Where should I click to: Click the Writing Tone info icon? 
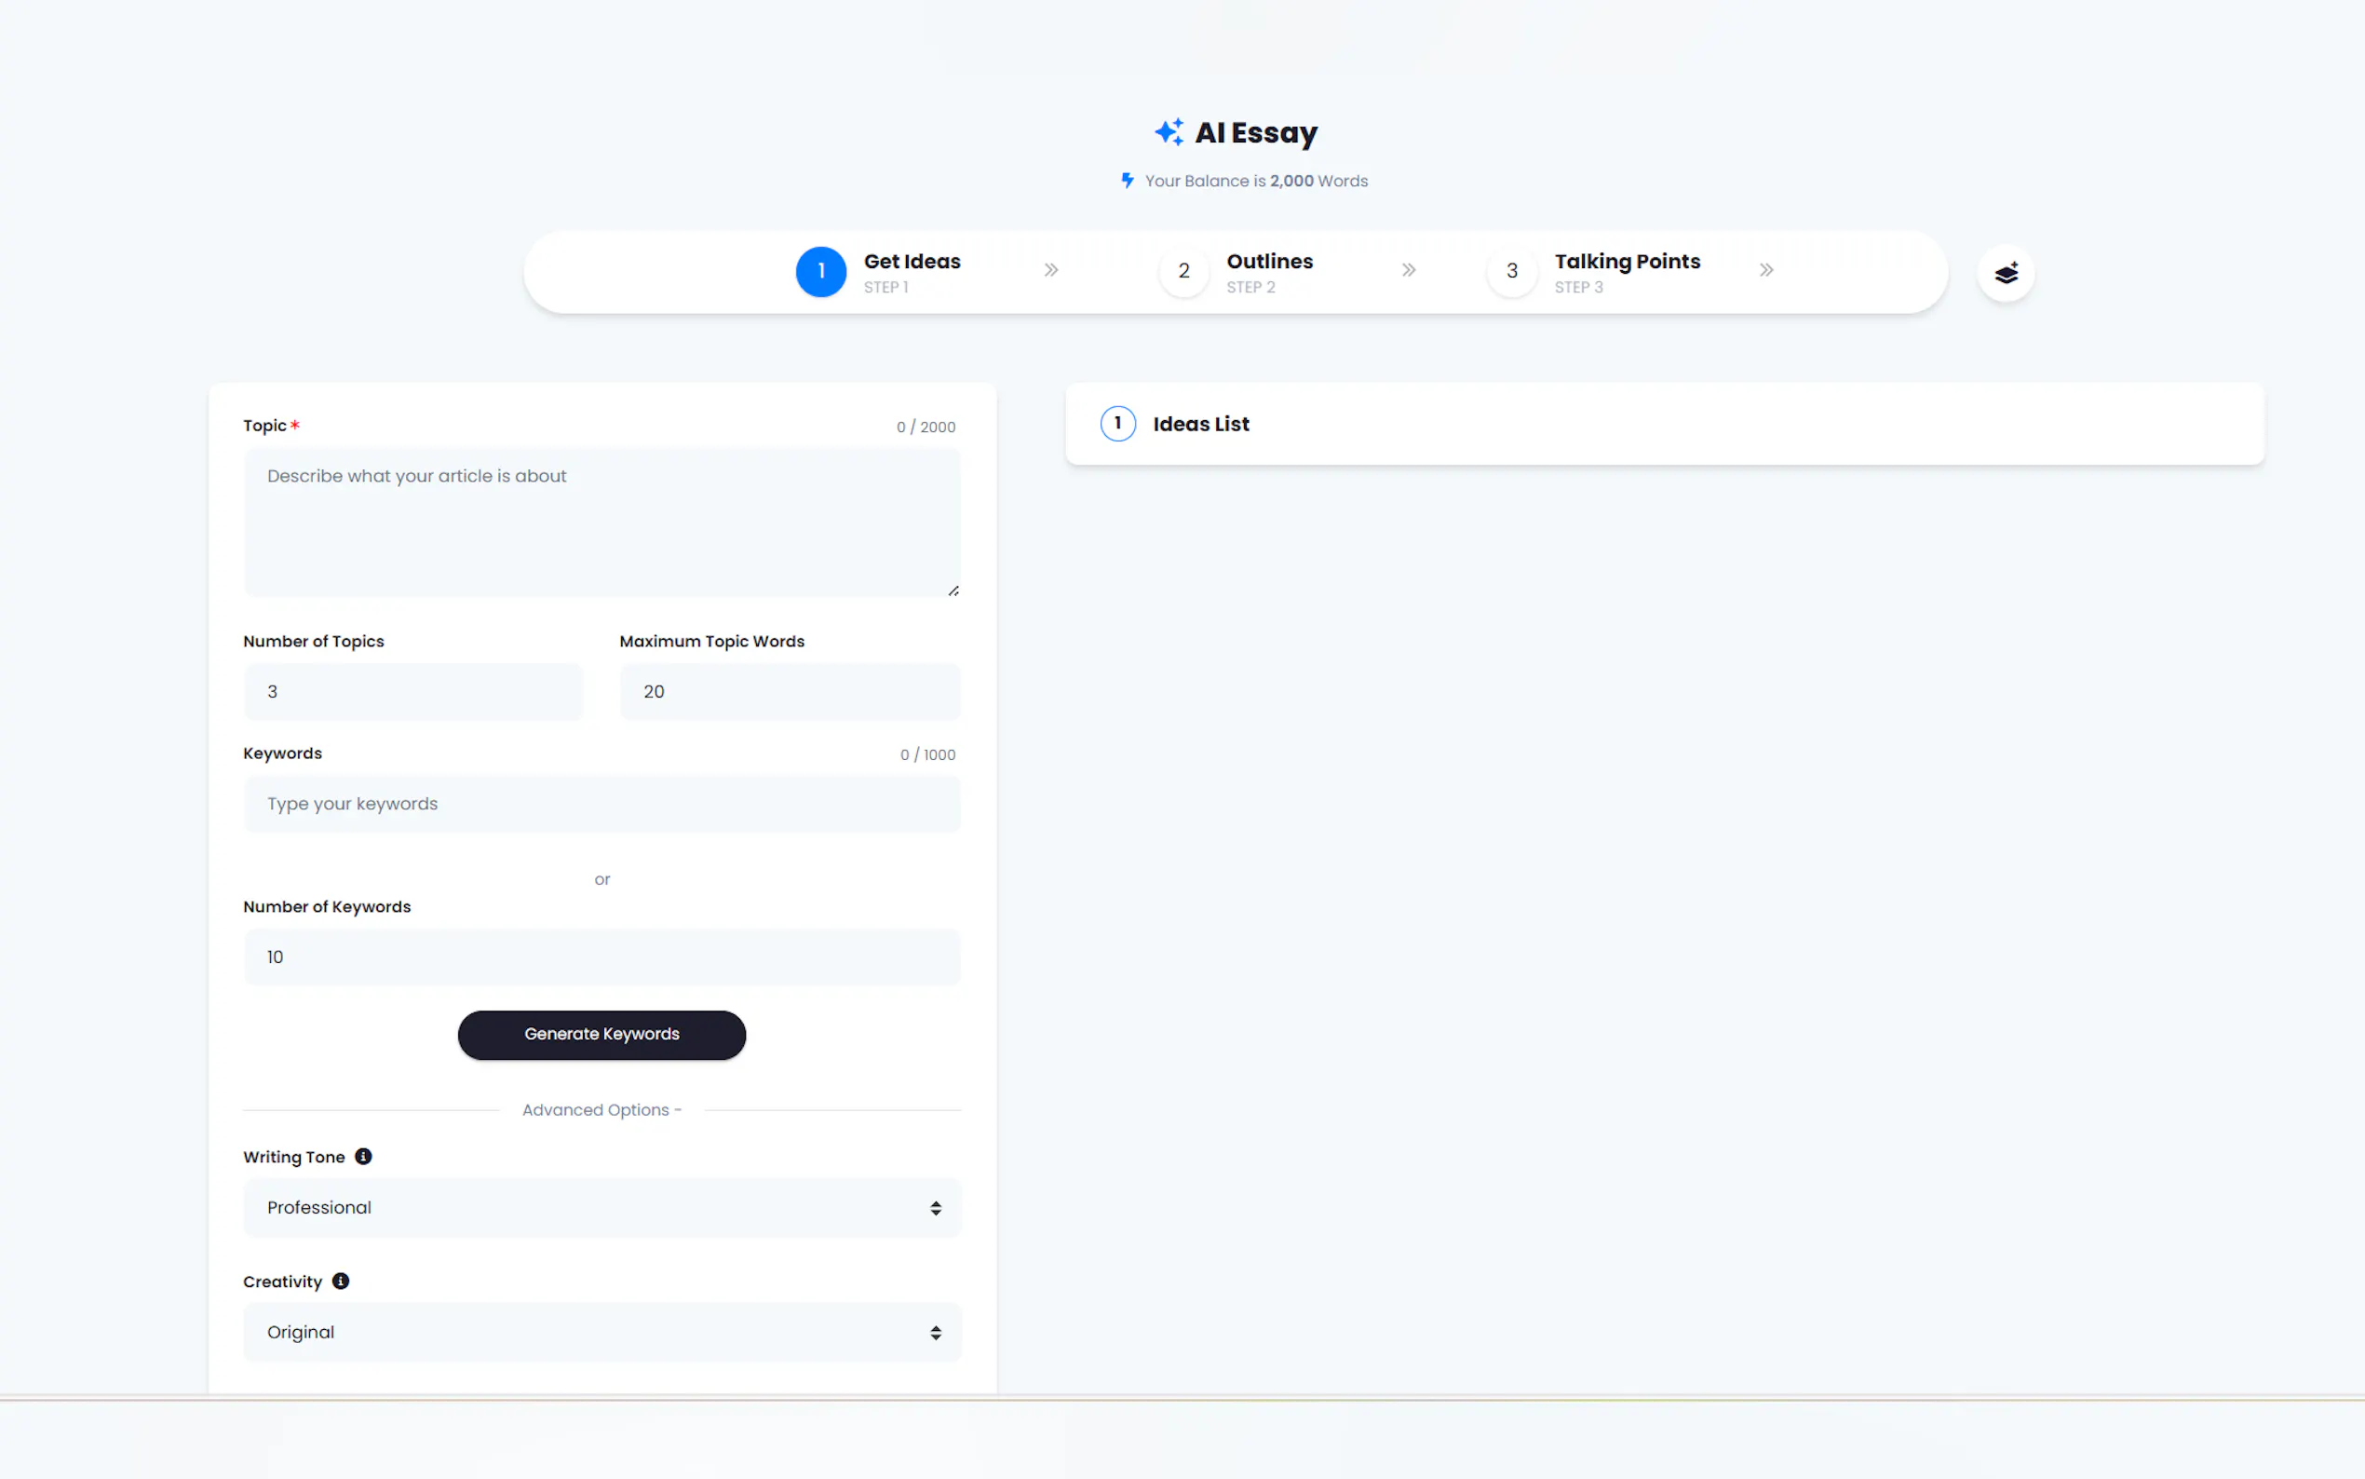363,1156
